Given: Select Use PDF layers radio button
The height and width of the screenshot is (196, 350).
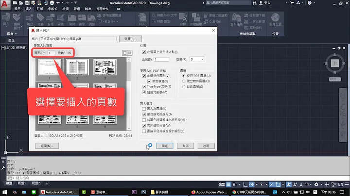Looking at the screenshot, I should 183,76.
